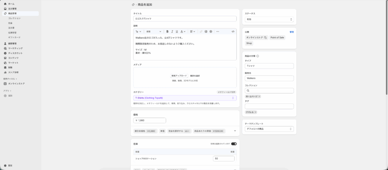The width and height of the screenshot is (388, 170).
Task: Click the 価格 input field showing 1,980
Action: pyautogui.click(x=150, y=121)
